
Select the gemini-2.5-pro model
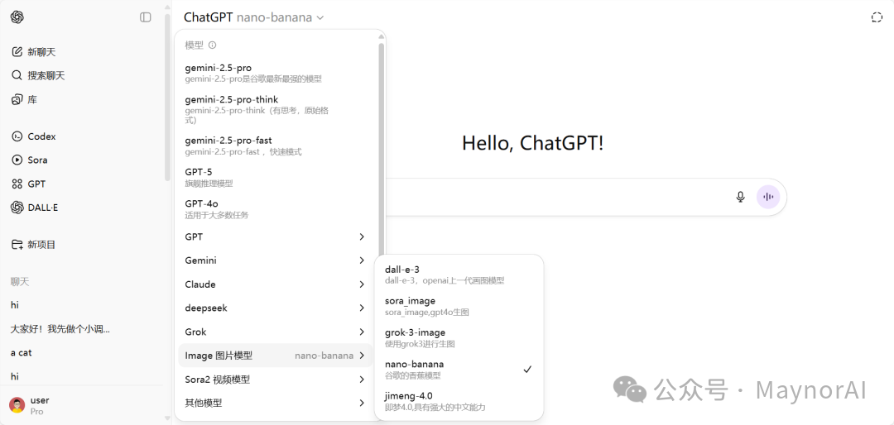tap(276, 73)
